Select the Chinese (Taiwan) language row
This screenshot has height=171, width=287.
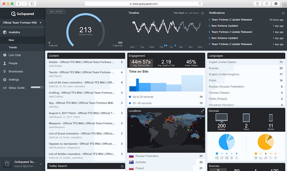coord(246,93)
